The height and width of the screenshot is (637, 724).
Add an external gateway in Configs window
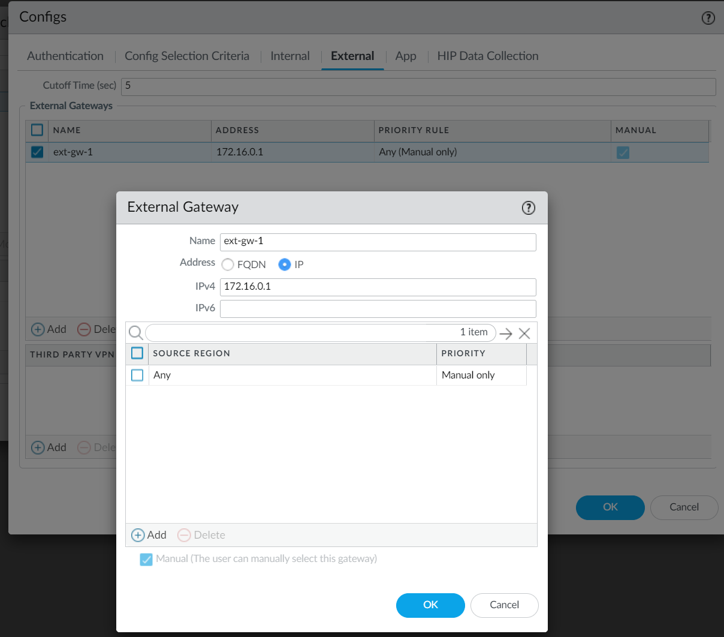click(x=49, y=329)
